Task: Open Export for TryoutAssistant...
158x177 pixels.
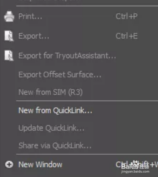Action: click(x=67, y=56)
